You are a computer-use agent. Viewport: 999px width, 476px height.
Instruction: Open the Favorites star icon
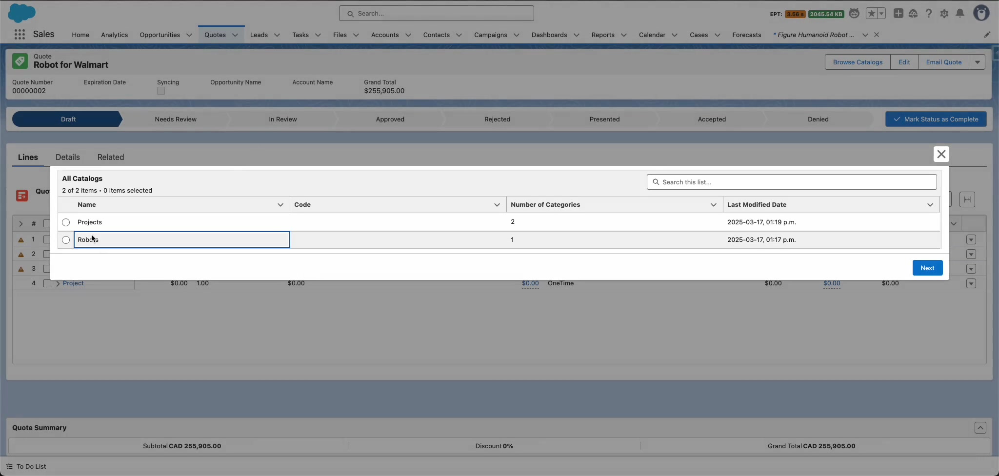pos(871,14)
